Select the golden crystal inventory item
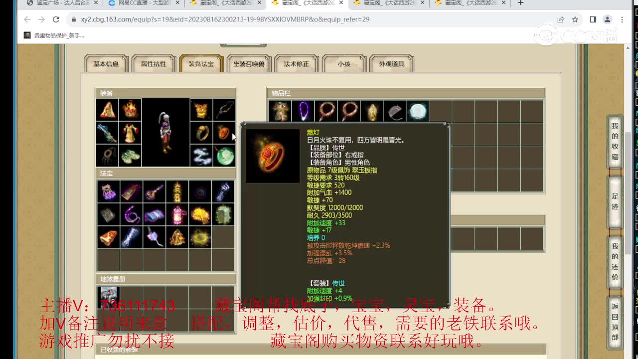This screenshot has width=638, height=359. coord(371,111)
